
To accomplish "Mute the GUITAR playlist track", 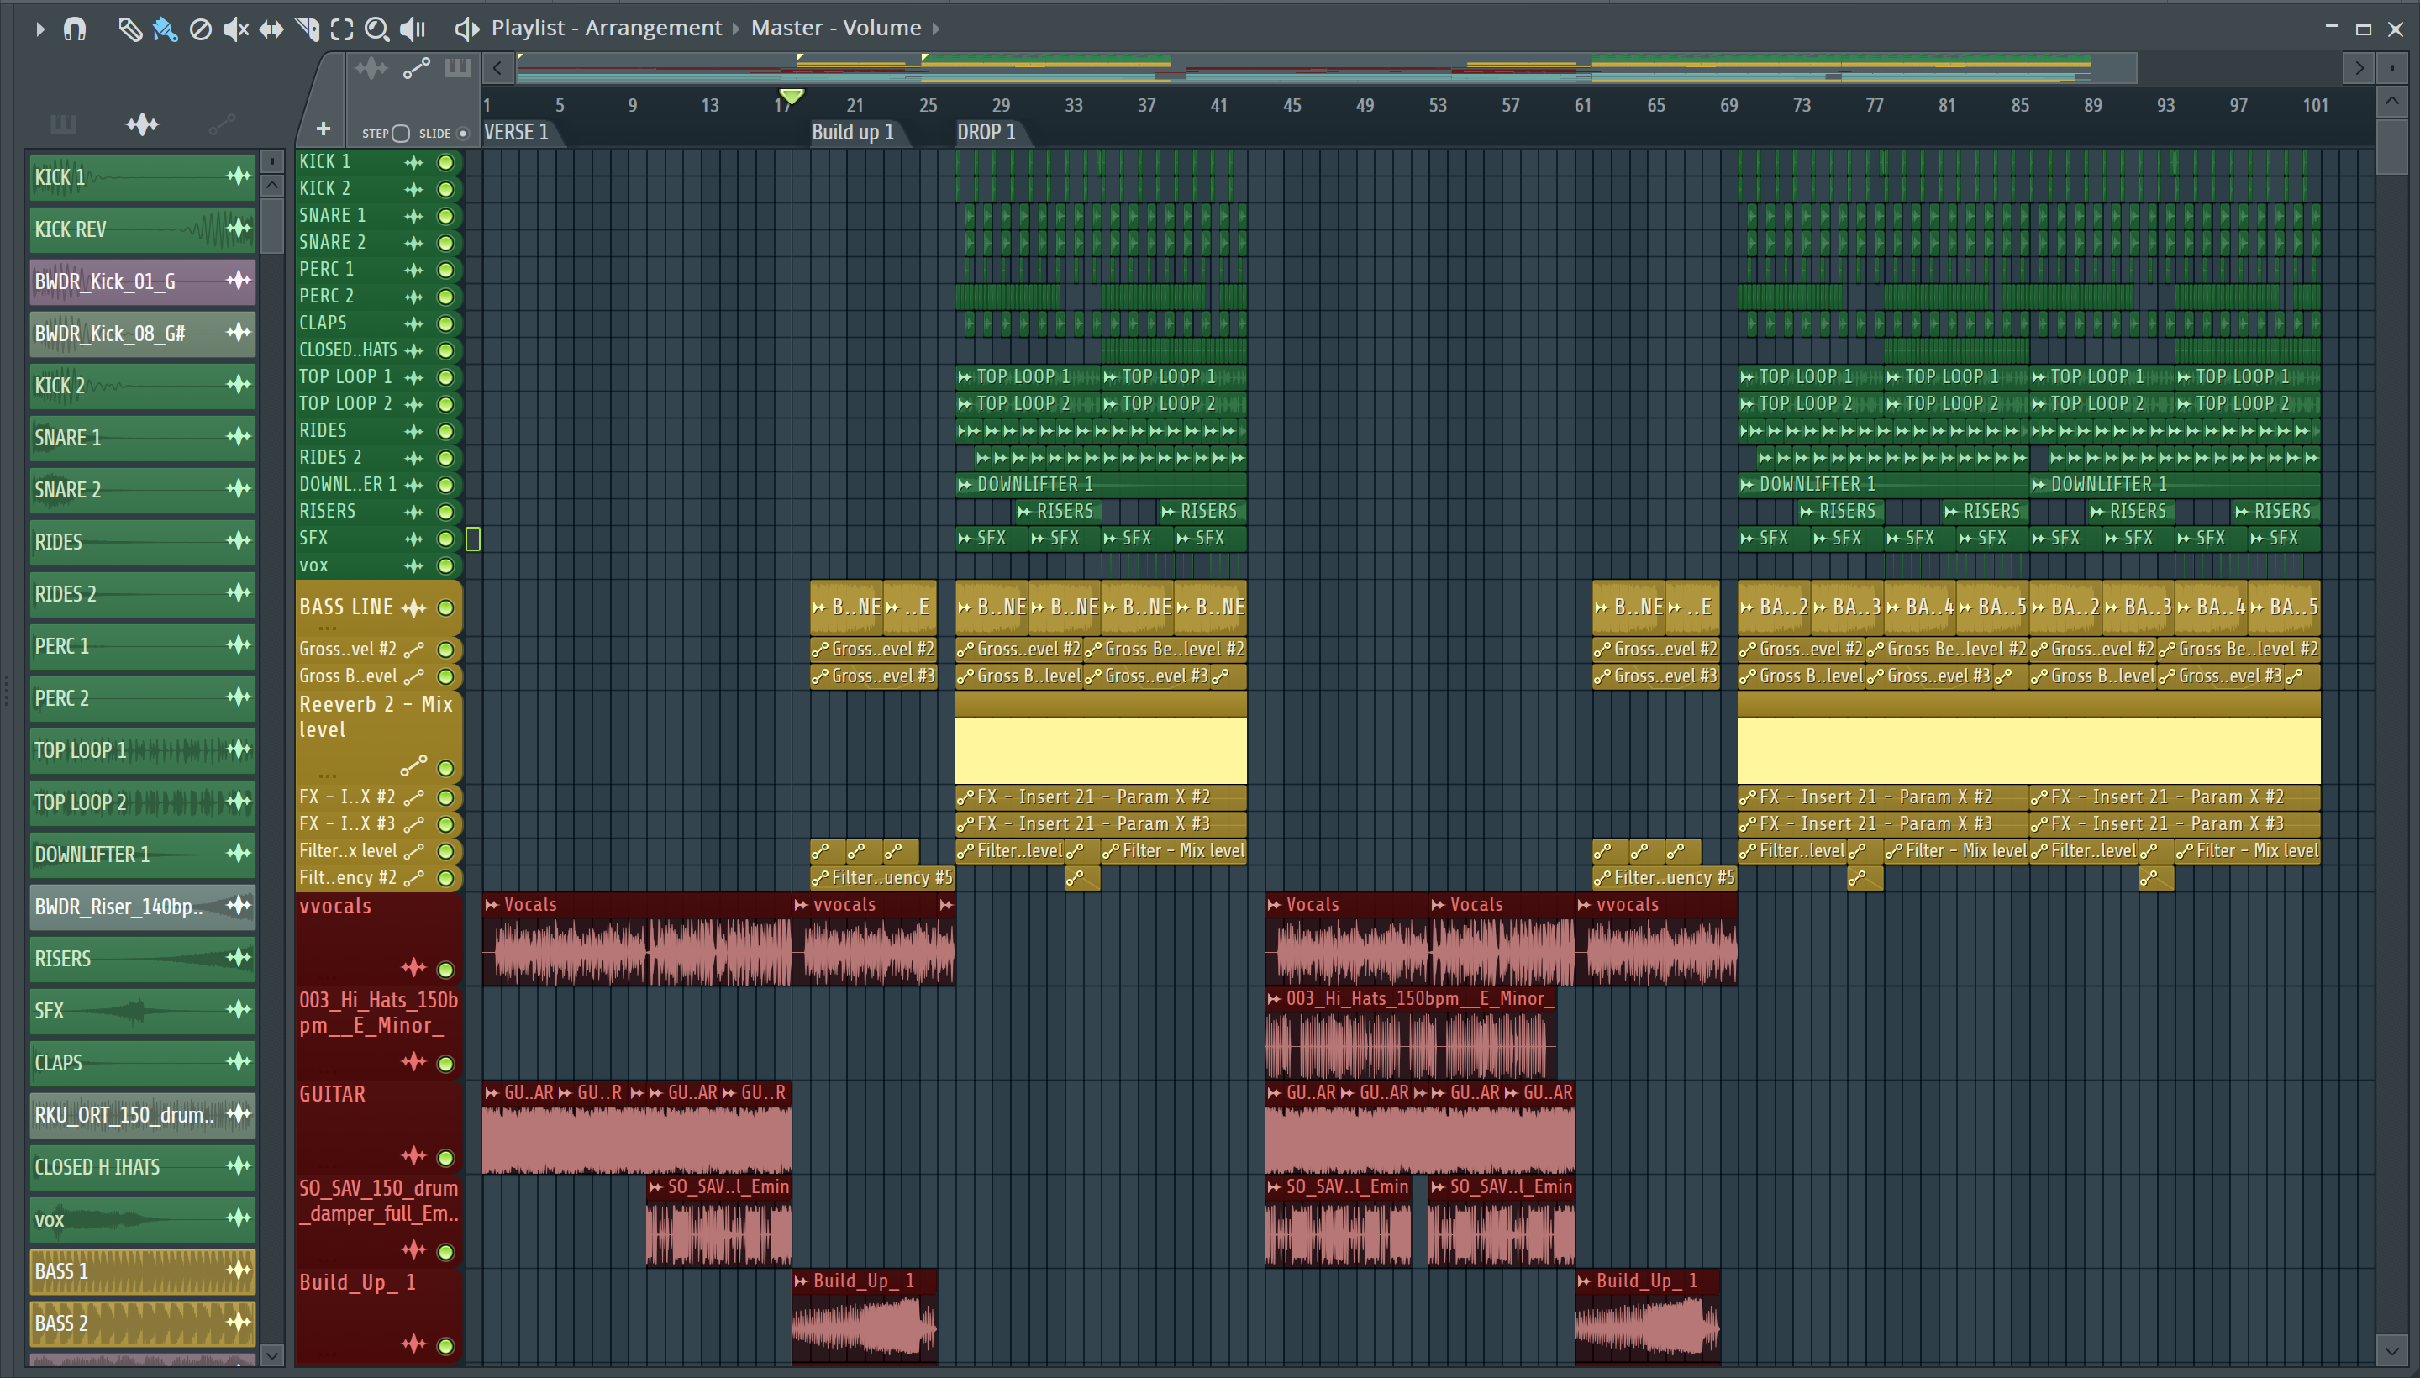I will point(445,1158).
